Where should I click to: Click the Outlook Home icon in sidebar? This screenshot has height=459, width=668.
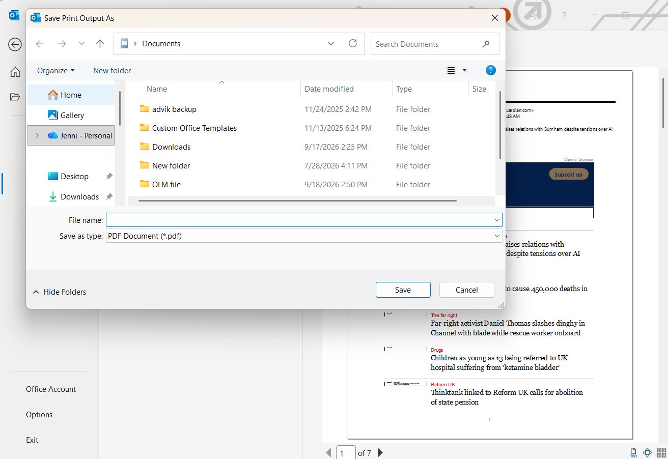tap(15, 72)
